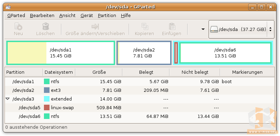Screen dimensions: 280x136
Task: Select the /dev/sda6 row in partition list
Action: [139, 117]
